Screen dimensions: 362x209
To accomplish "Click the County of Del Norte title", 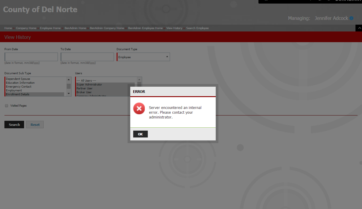I will [40, 9].
